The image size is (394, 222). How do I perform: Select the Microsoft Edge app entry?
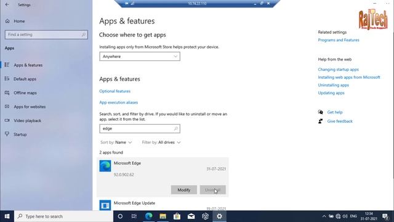[163, 177]
